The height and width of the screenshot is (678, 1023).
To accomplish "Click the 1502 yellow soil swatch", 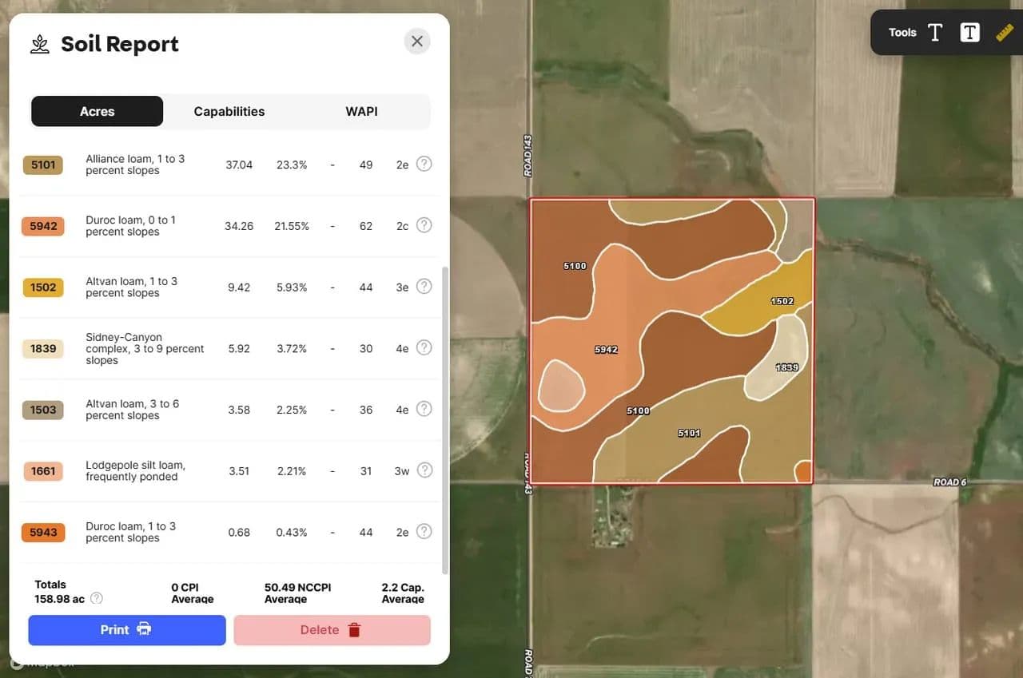I will click(x=43, y=287).
